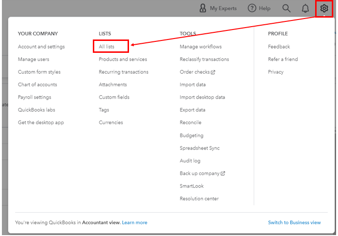The image size is (338, 236).
Task: Open the Help question mark icon
Action: click(x=252, y=8)
